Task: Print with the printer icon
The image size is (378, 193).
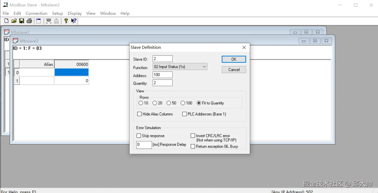Action: [x=29, y=21]
